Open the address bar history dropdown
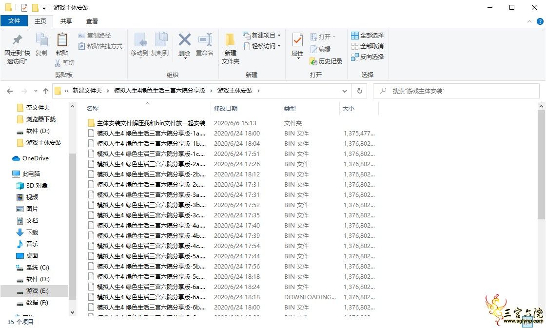Viewport: 546px width, 328px height. tap(344, 91)
